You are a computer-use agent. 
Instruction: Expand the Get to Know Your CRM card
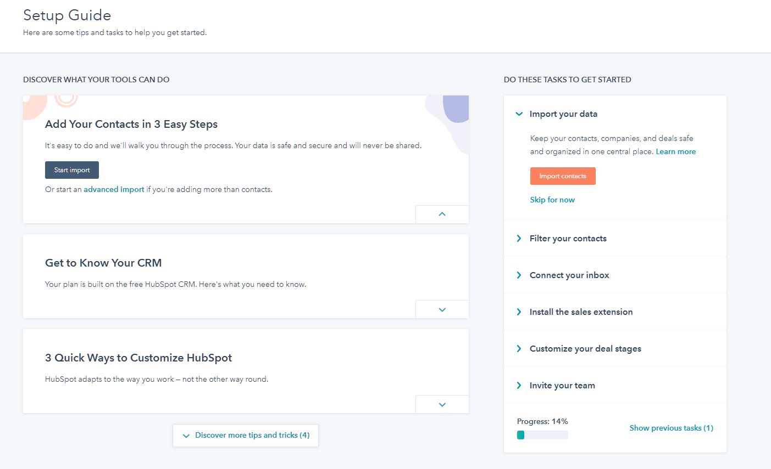coord(442,309)
